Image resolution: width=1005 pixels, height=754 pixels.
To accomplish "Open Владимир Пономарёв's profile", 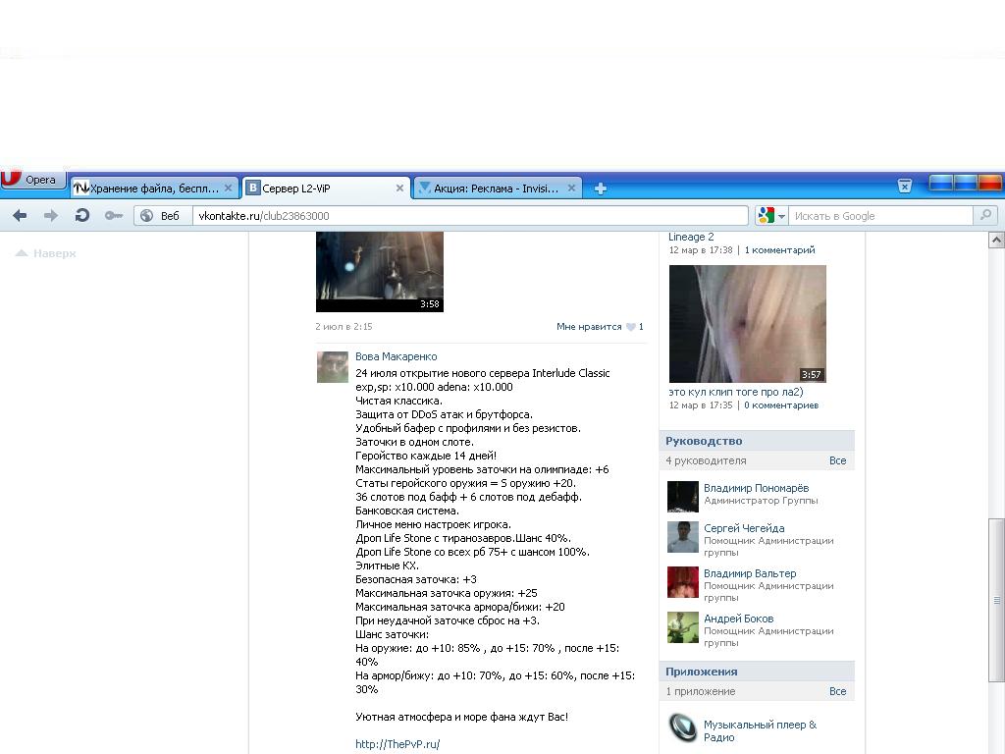I will pyautogui.click(x=757, y=488).
